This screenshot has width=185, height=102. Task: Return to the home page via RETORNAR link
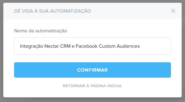point(92,86)
